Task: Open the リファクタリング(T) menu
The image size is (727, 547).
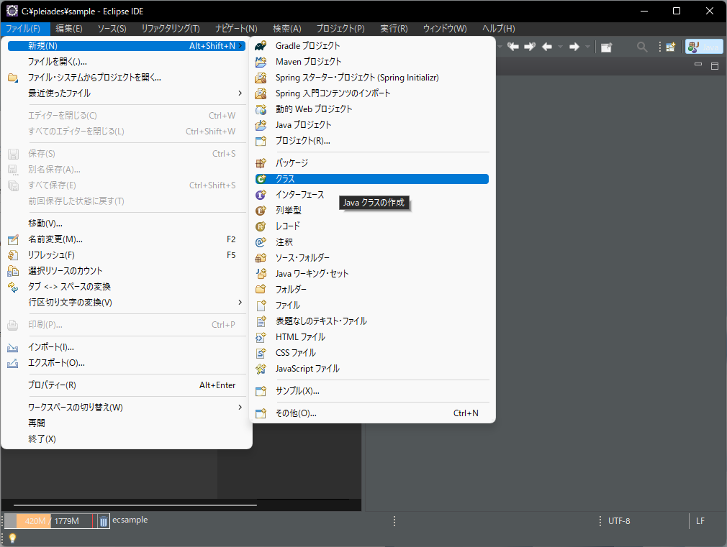Action: click(171, 29)
